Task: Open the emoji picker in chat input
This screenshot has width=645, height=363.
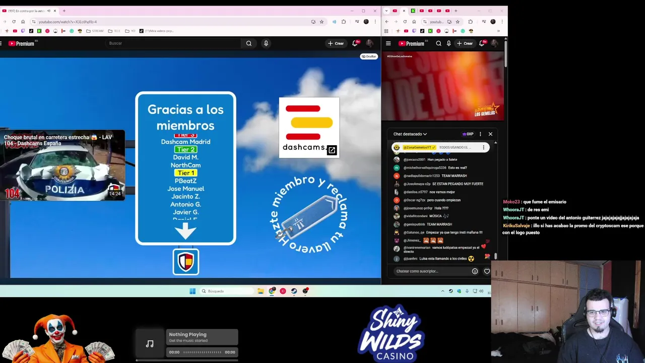Action: coord(475,271)
